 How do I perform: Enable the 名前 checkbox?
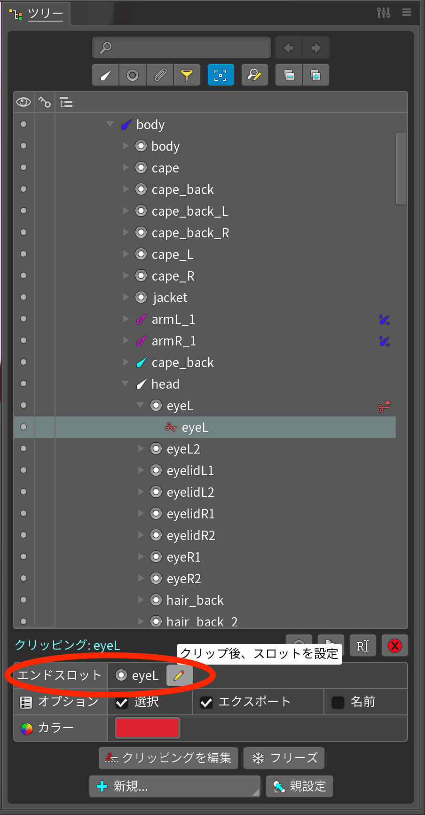[x=338, y=703]
